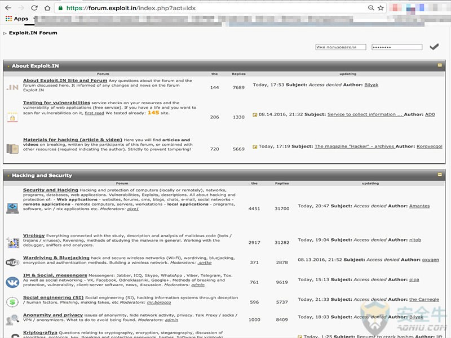View author pipa profile
Image resolution: width=451 pixels, height=338 pixels.
[414, 279]
